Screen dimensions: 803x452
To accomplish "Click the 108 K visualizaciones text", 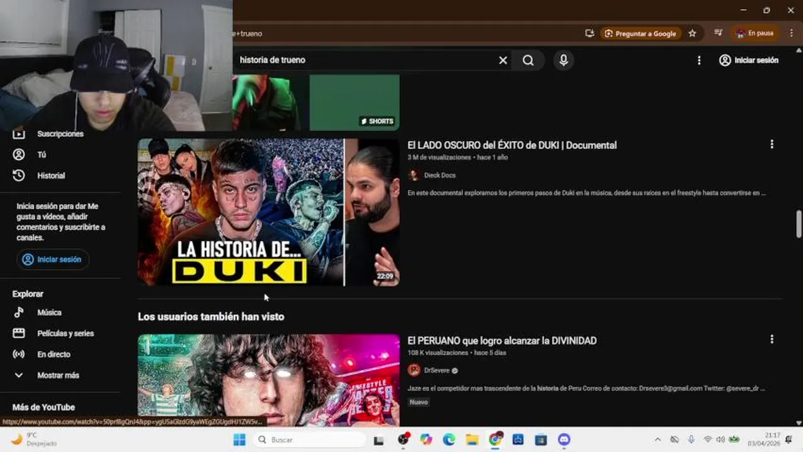I will pyautogui.click(x=438, y=353).
